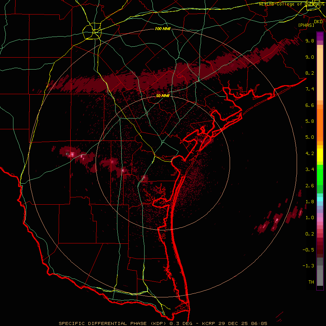This screenshot has width=326, height=326.
Task: Click the "100 NMI" range ring label
Action: [x=163, y=29]
